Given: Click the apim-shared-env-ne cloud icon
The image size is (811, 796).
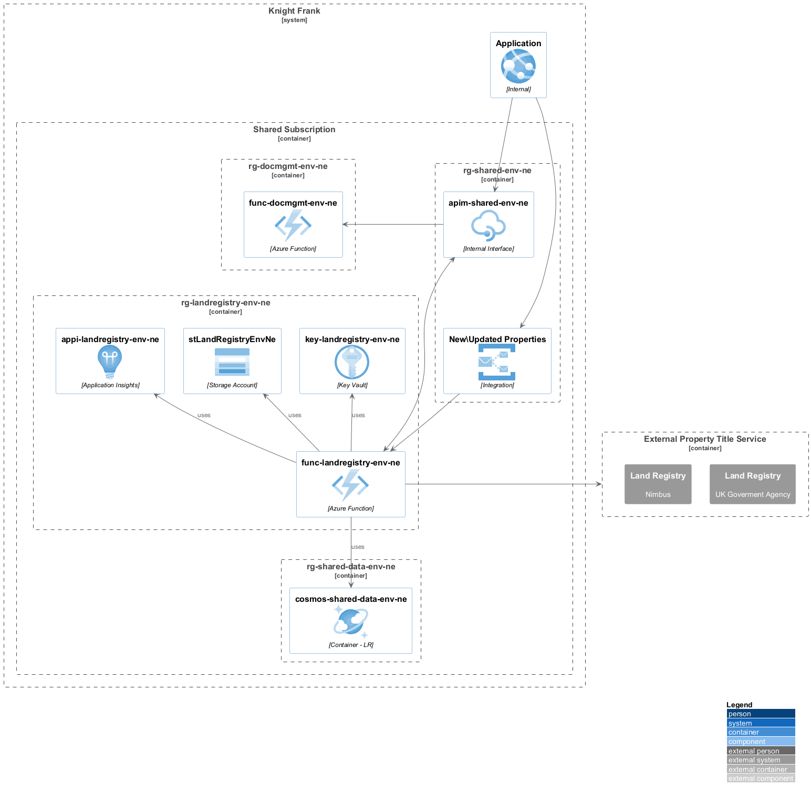Looking at the screenshot, I should 488,226.
